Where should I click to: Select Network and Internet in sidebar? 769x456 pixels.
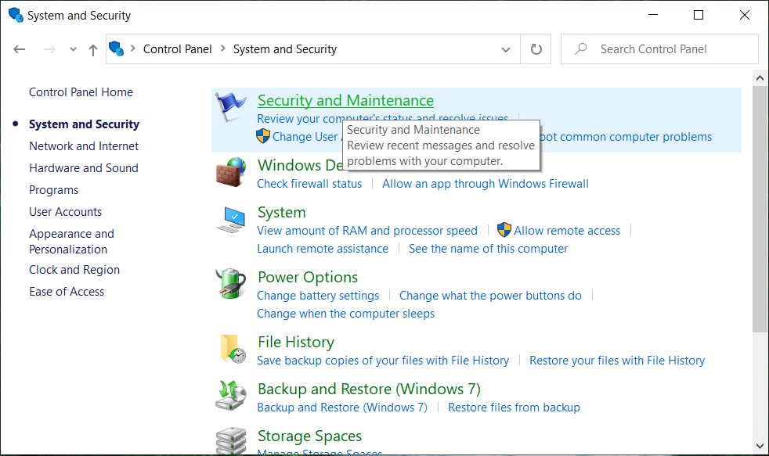84,146
